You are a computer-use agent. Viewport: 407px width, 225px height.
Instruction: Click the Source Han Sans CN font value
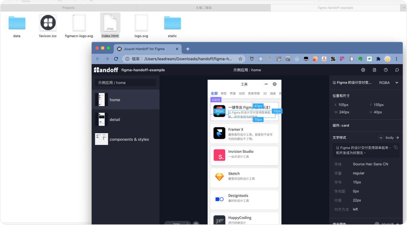tap(370, 164)
